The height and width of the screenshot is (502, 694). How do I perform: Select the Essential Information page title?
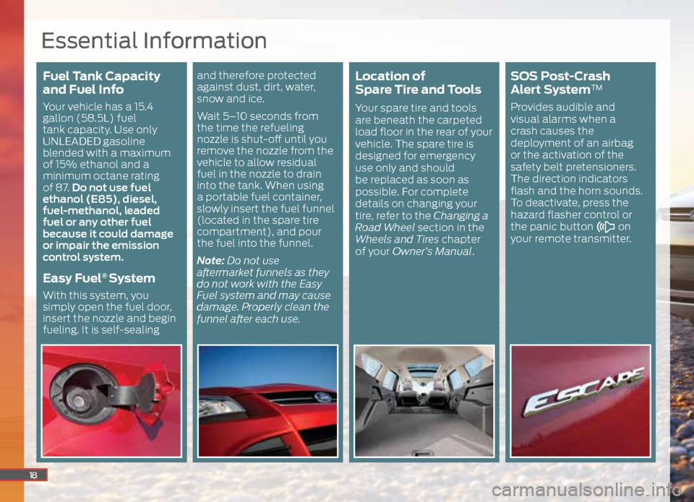click(153, 40)
